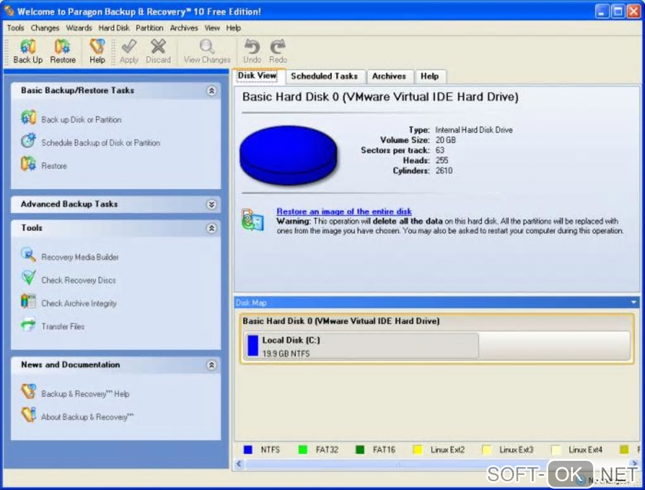Click the restore image icon beside the warning
The width and height of the screenshot is (645, 490).
pyautogui.click(x=252, y=220)
